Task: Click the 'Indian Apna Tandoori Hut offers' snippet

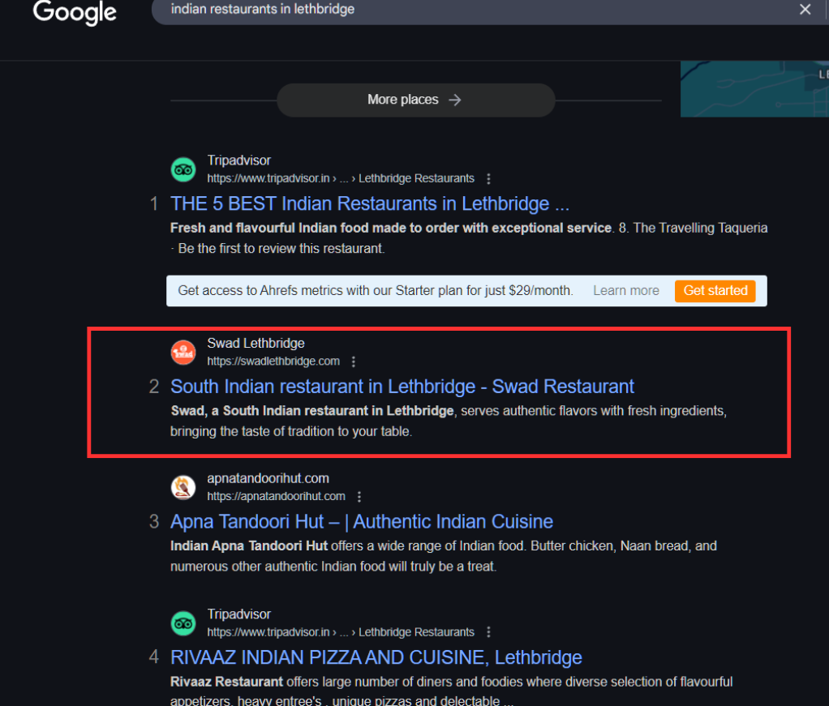Action: pyautogui.click(x=443, y=556)
